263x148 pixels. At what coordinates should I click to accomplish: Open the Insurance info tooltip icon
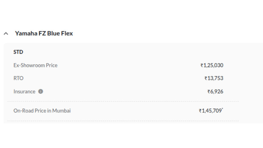tap(41, 91)
